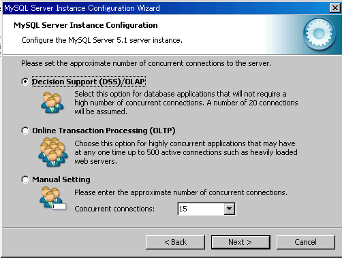This screenshot has height=259, width=342.
Task: Click the Decision Support (DSS)/OLAP label text
Action: 89,82
